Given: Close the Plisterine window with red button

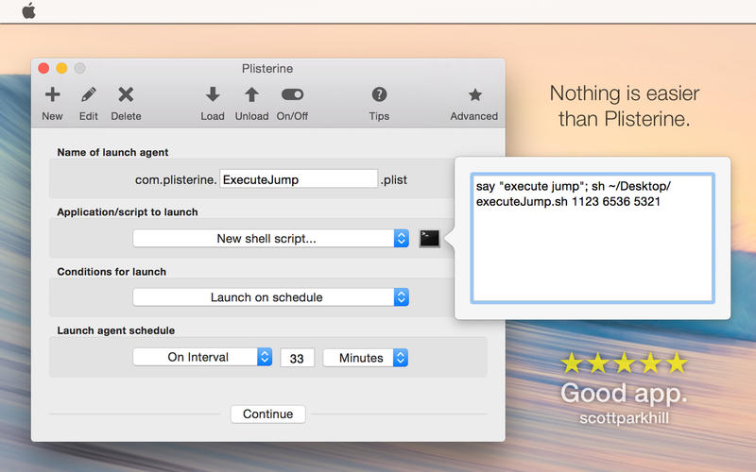Looking at the screenshot, I should [43, 68].
